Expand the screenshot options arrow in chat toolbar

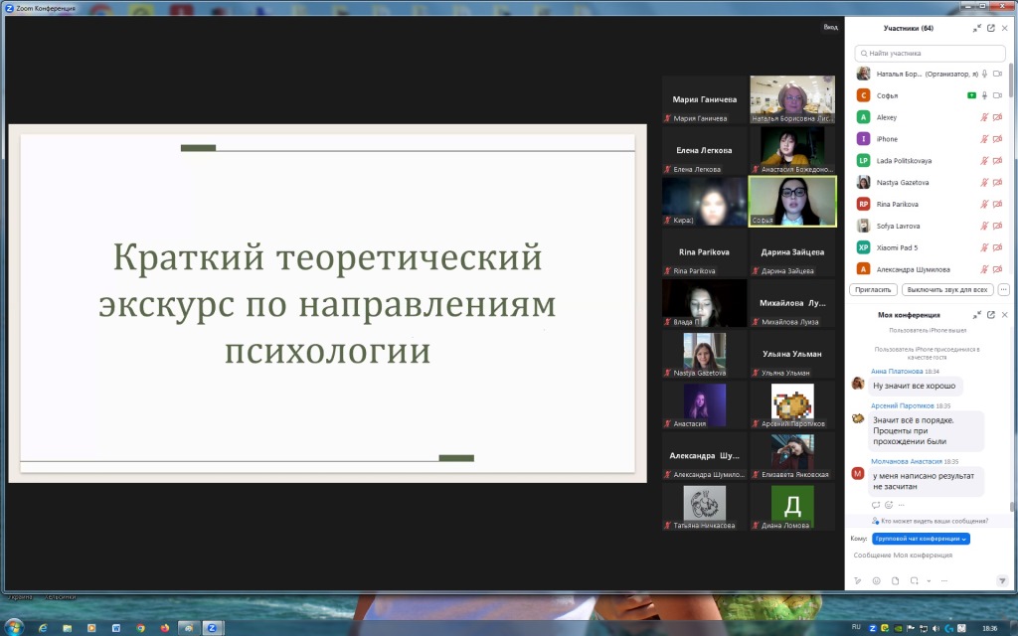929,580
